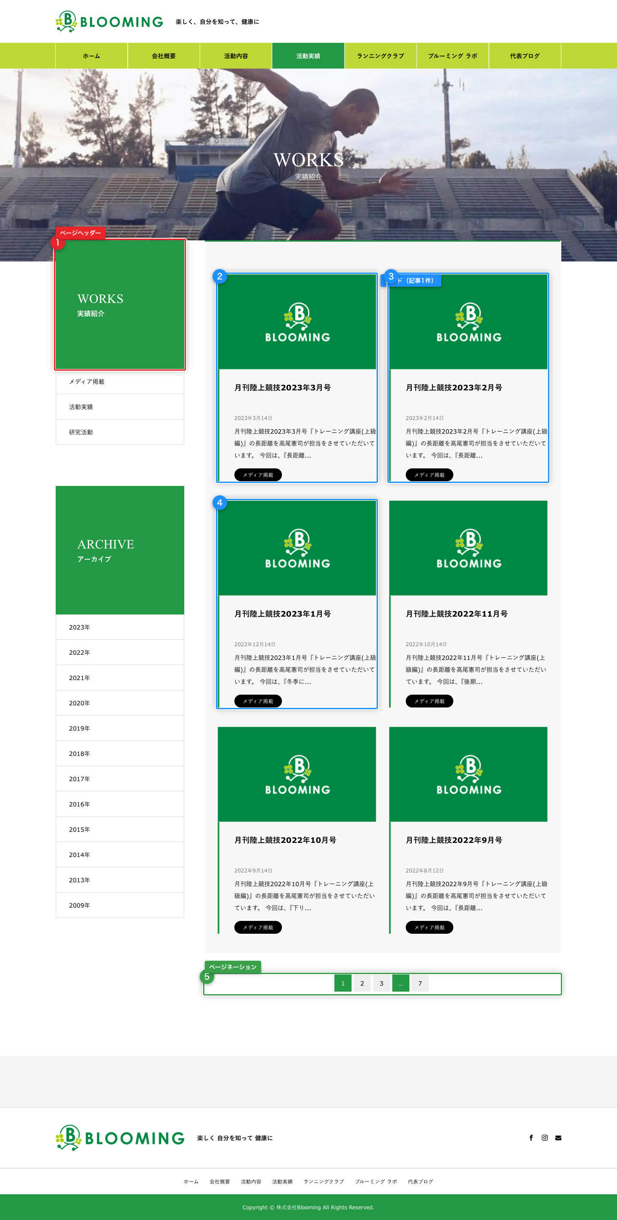This screenshot has height=1220, width=617.
Task: Click メディア掲載 tag on the 2022年11月号 card
Action: (x=429, y=701)
